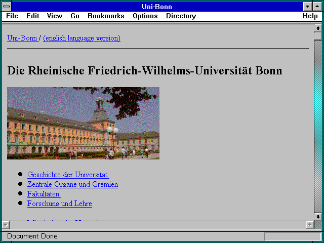Open Zentrale Organe und Gremien link
Screen dimensions: 324x243
tap(72, 184)
